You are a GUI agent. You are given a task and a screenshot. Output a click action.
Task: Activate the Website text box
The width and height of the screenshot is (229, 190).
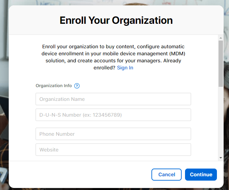[113, 150]
